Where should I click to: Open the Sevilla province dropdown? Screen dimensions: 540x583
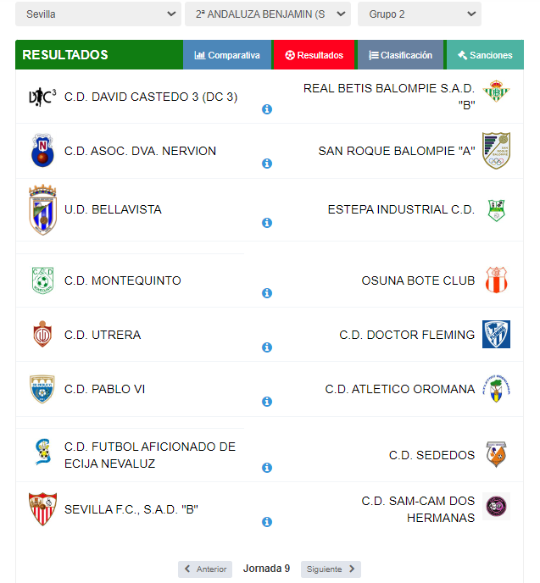tap(97, 14)
